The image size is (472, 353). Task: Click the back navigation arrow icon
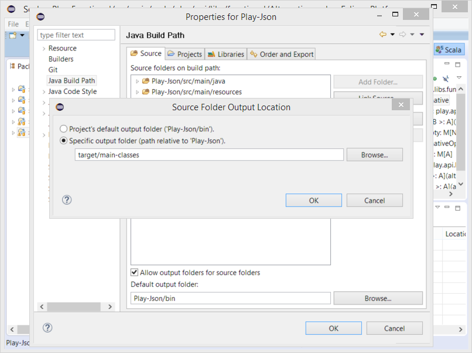click(x=383, y=35)
